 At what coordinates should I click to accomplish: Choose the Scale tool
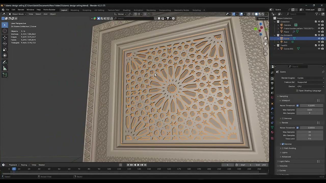coord(5,50)
